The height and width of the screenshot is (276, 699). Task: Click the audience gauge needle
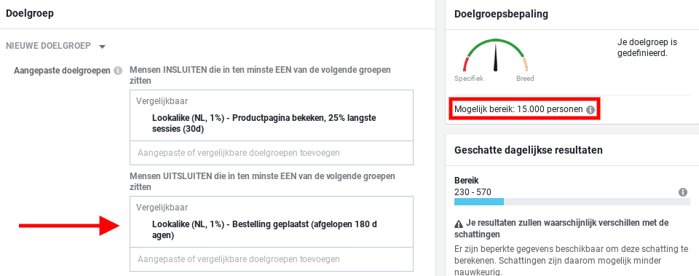tap(496, 58)
